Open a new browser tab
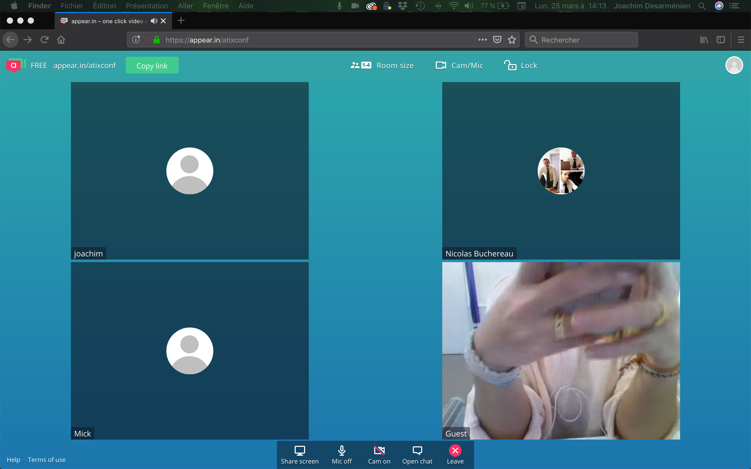This screenshot has height=469, width=751. click(181, 21)
